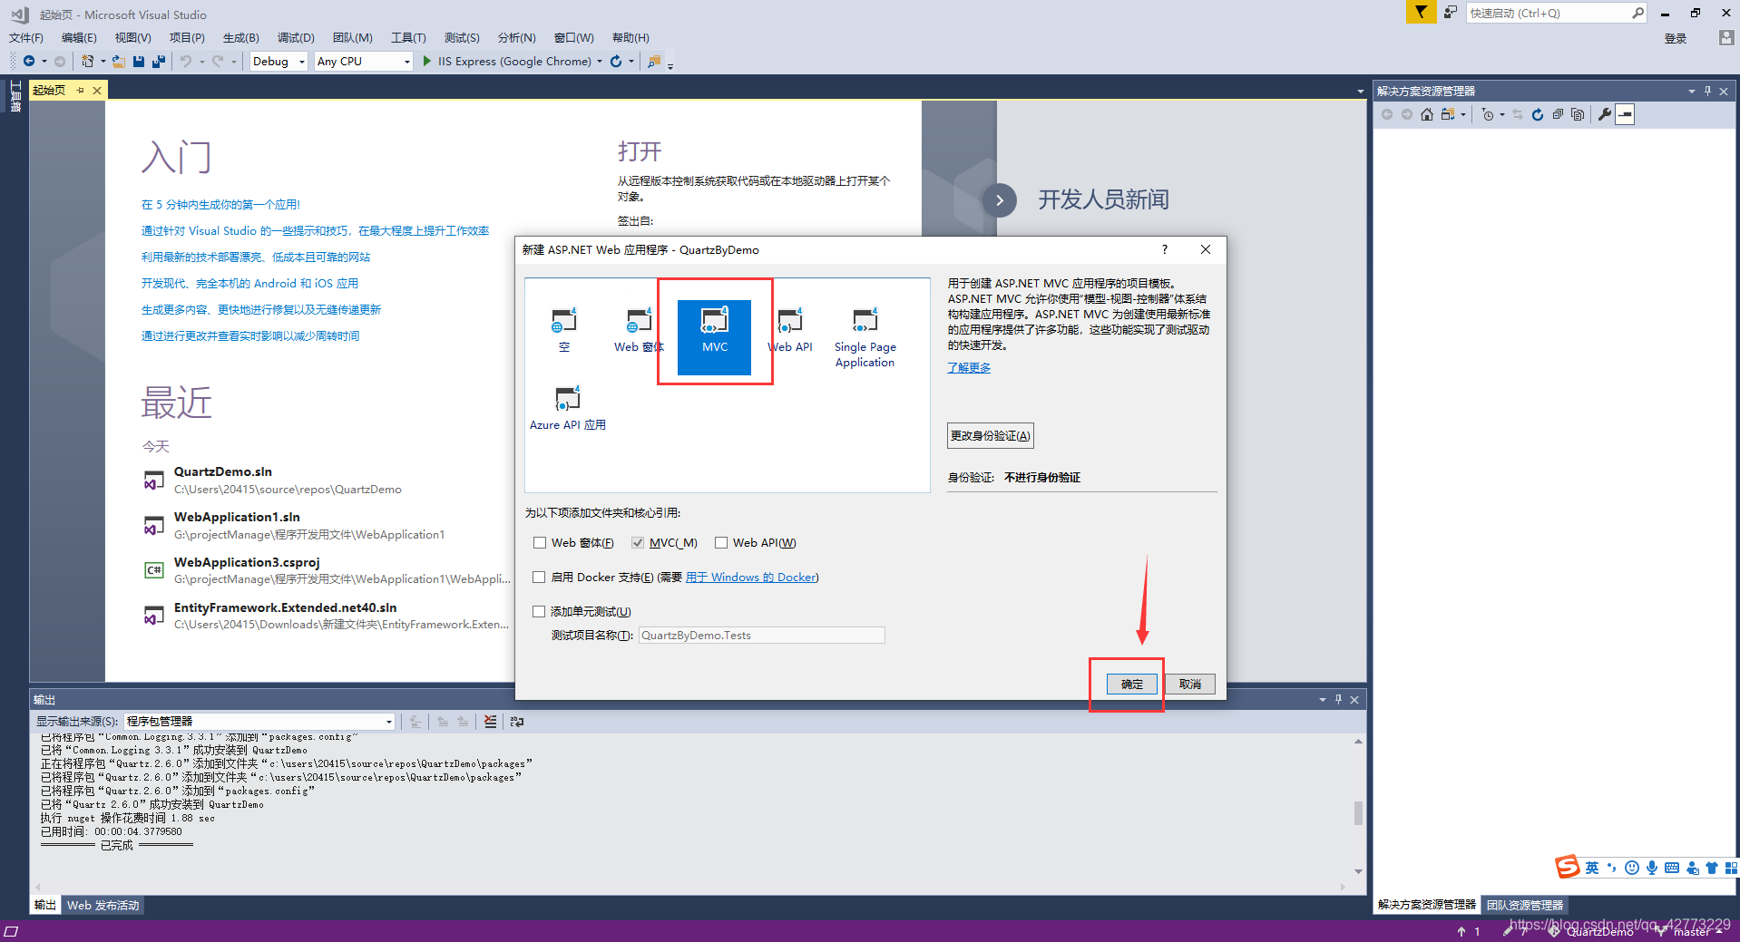The height and width of the screenshot is (942, 1740).
Task: Open properties wrench icon
Action: tap(1604, 114)
